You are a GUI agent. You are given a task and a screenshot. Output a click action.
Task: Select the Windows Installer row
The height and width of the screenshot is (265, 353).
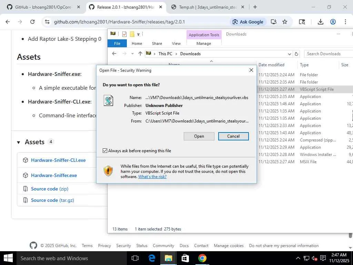(x=305, y=154)
